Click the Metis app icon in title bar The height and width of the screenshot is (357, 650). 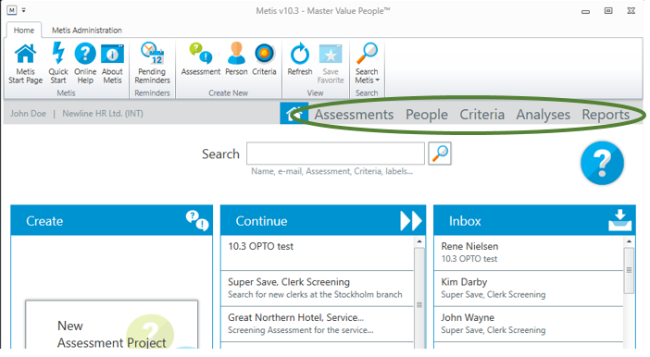click(x=12, y=10)
